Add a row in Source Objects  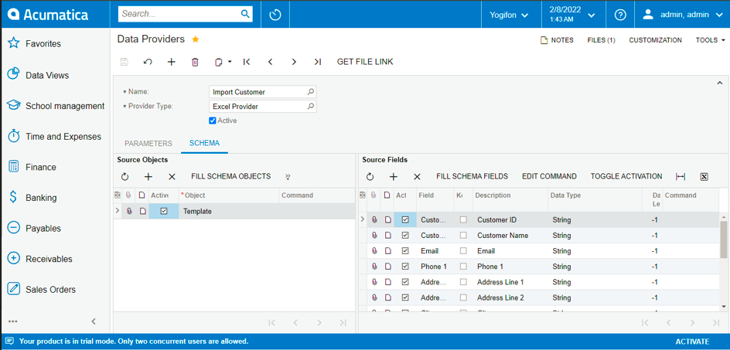148,177
